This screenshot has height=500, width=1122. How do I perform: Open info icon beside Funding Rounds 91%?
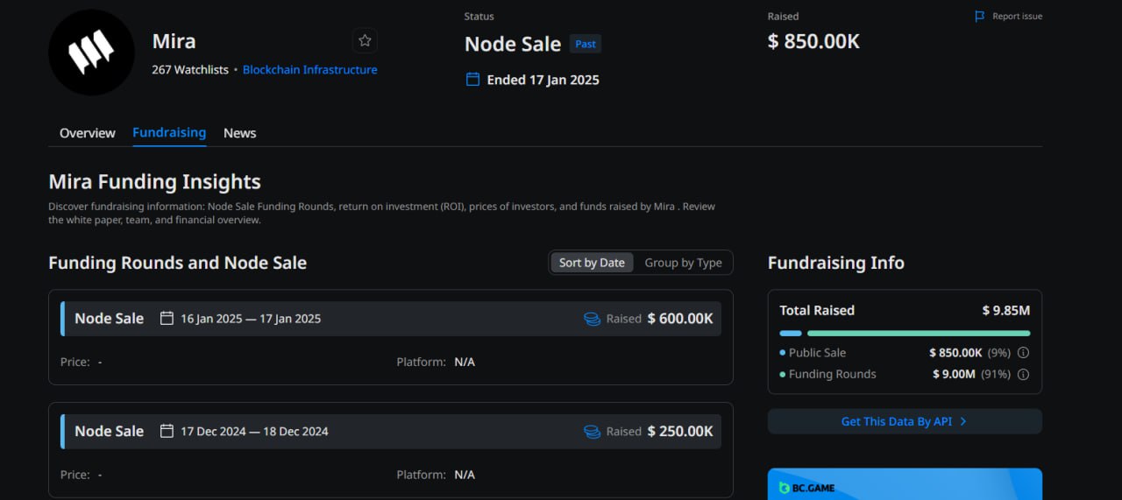point(1023,374)
